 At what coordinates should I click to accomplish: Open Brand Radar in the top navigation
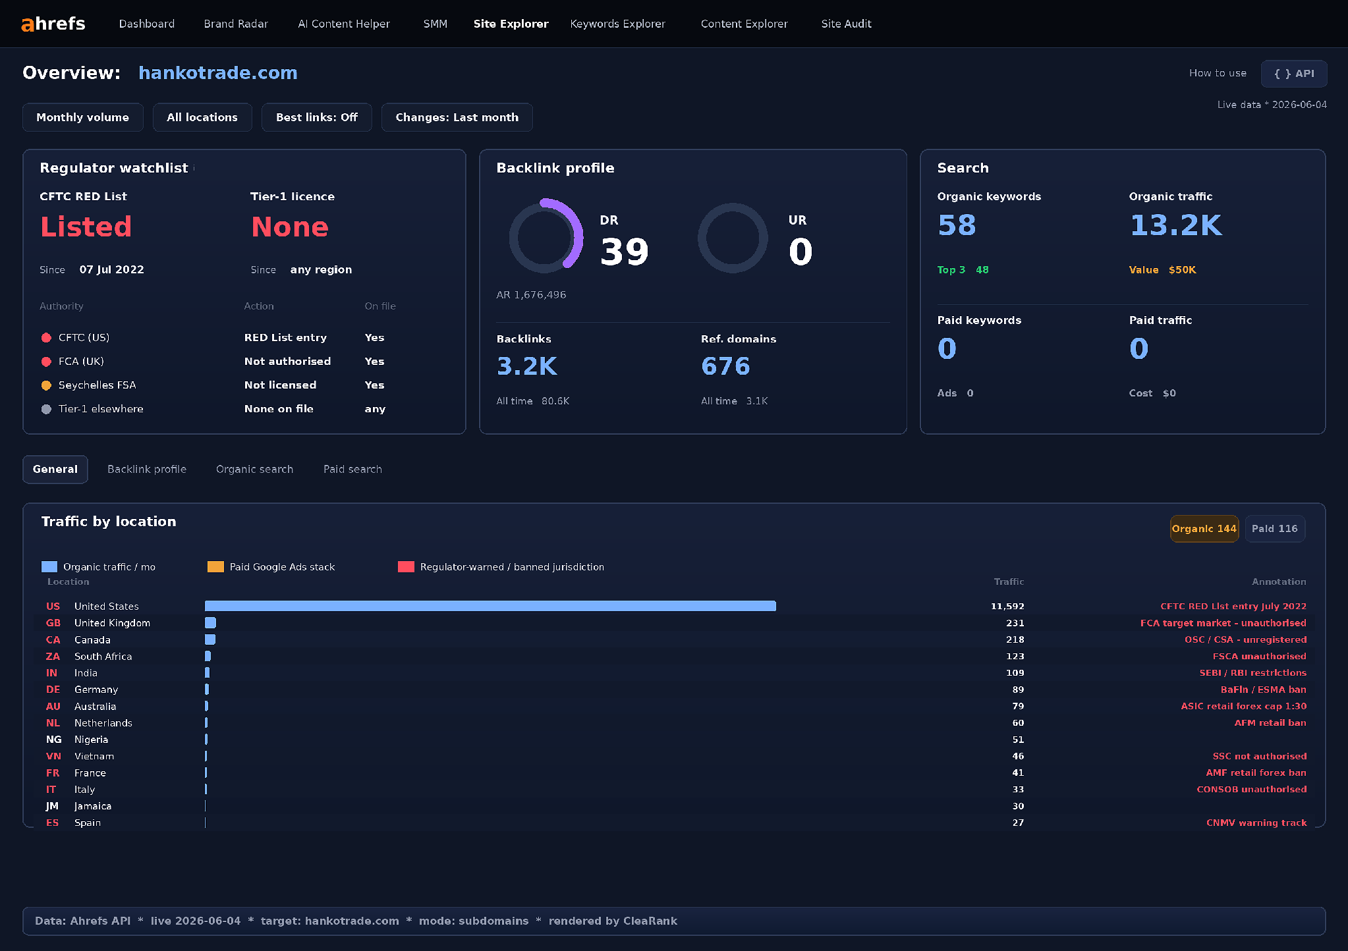pyautogui.click(x=236, y=24)
